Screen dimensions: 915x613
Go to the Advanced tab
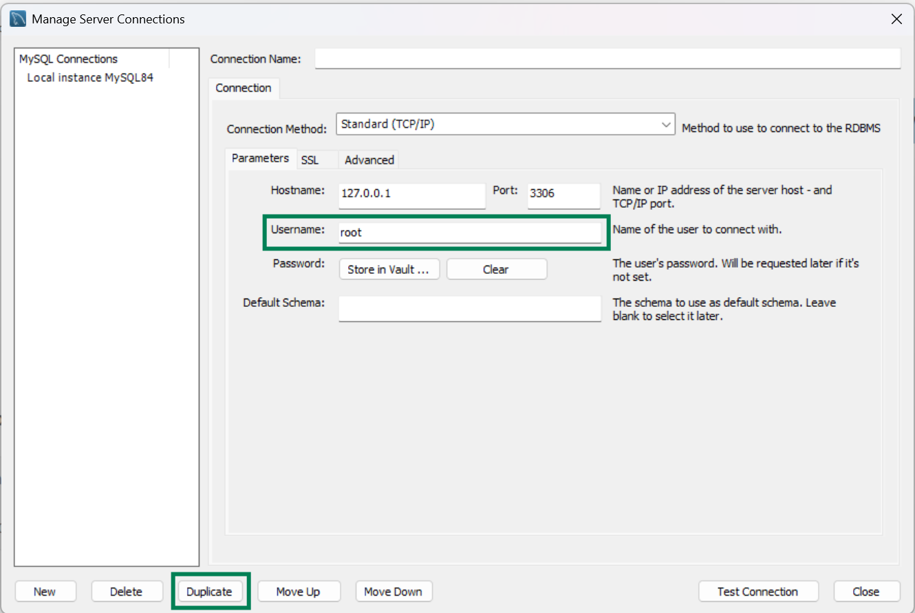(369, 160)
